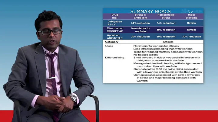Select the "Drug Trial" column header
This screenshot has height=122, width=218.
pyautogui.click(x=115, y=16)
